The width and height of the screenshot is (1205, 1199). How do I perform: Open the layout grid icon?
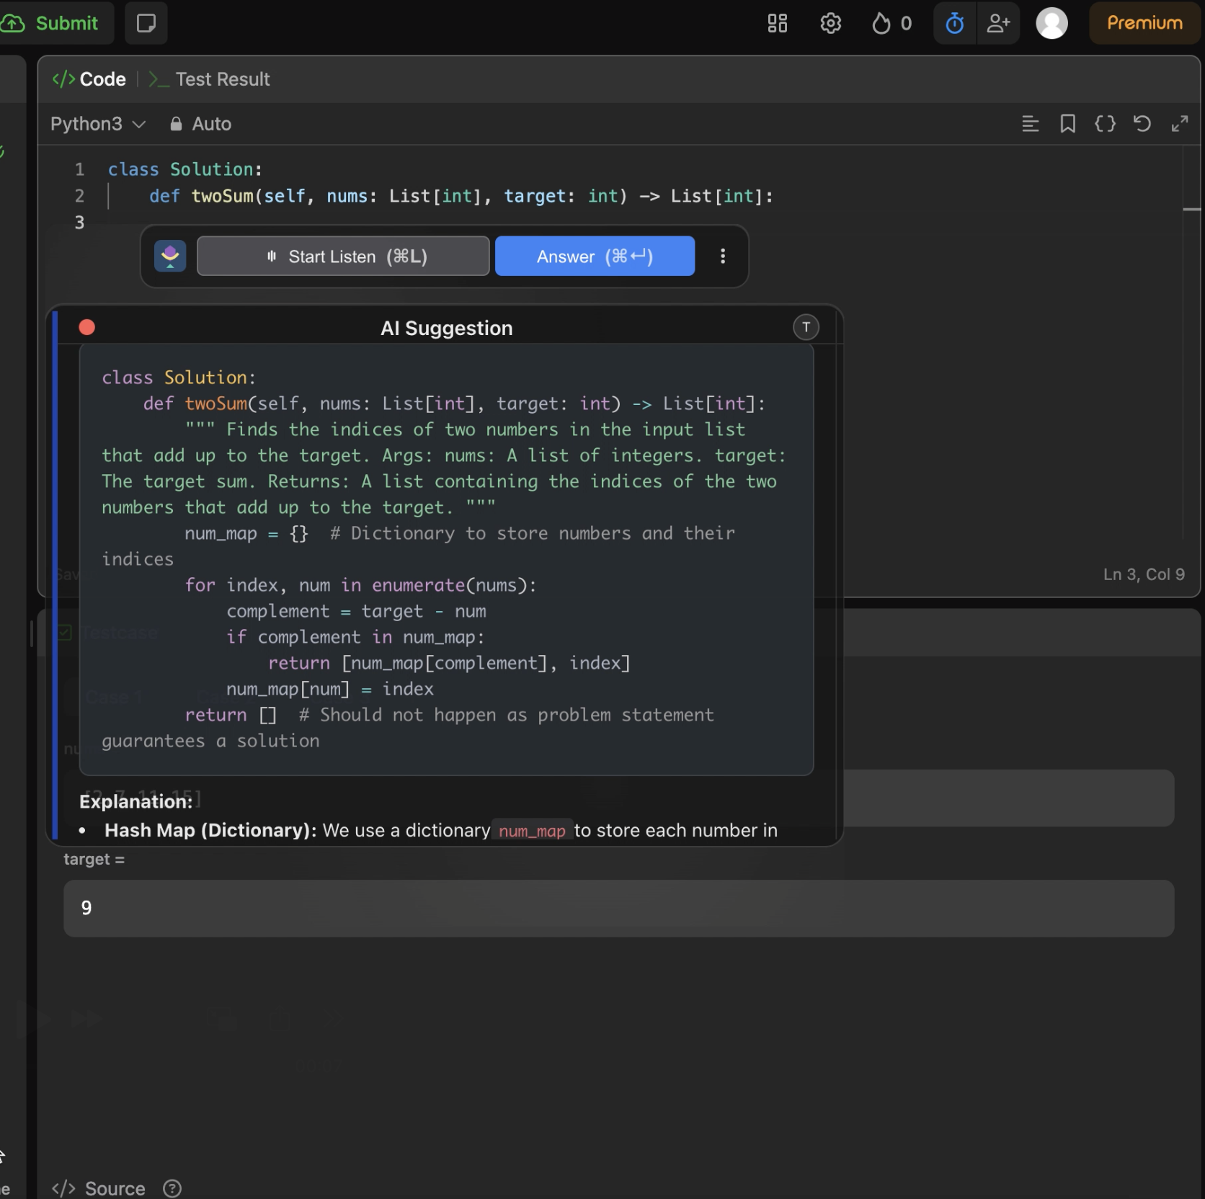click(x=777, y=23)
